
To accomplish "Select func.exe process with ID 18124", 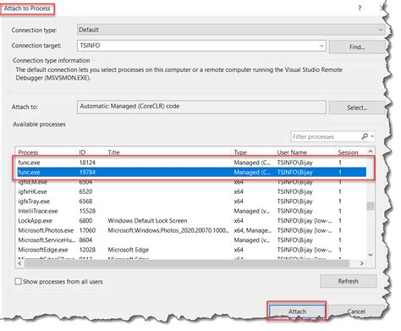I will 192,163.
